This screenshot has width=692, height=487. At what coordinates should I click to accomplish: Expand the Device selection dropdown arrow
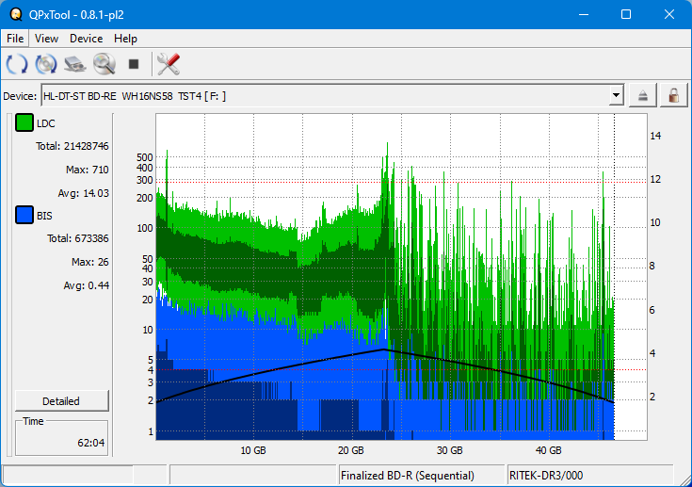616,95
